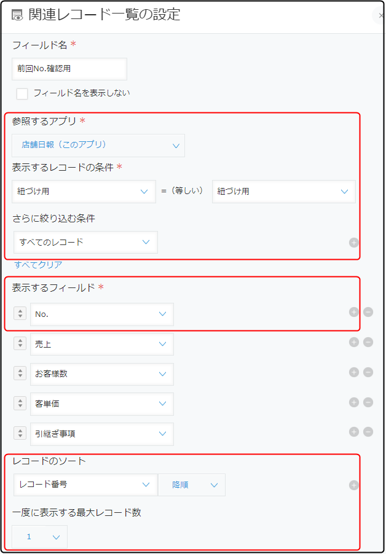This screenshot has width=386, height=554.
Task: Expand the すべてのレコード filter dropdown
Action: tap(86, 242)
